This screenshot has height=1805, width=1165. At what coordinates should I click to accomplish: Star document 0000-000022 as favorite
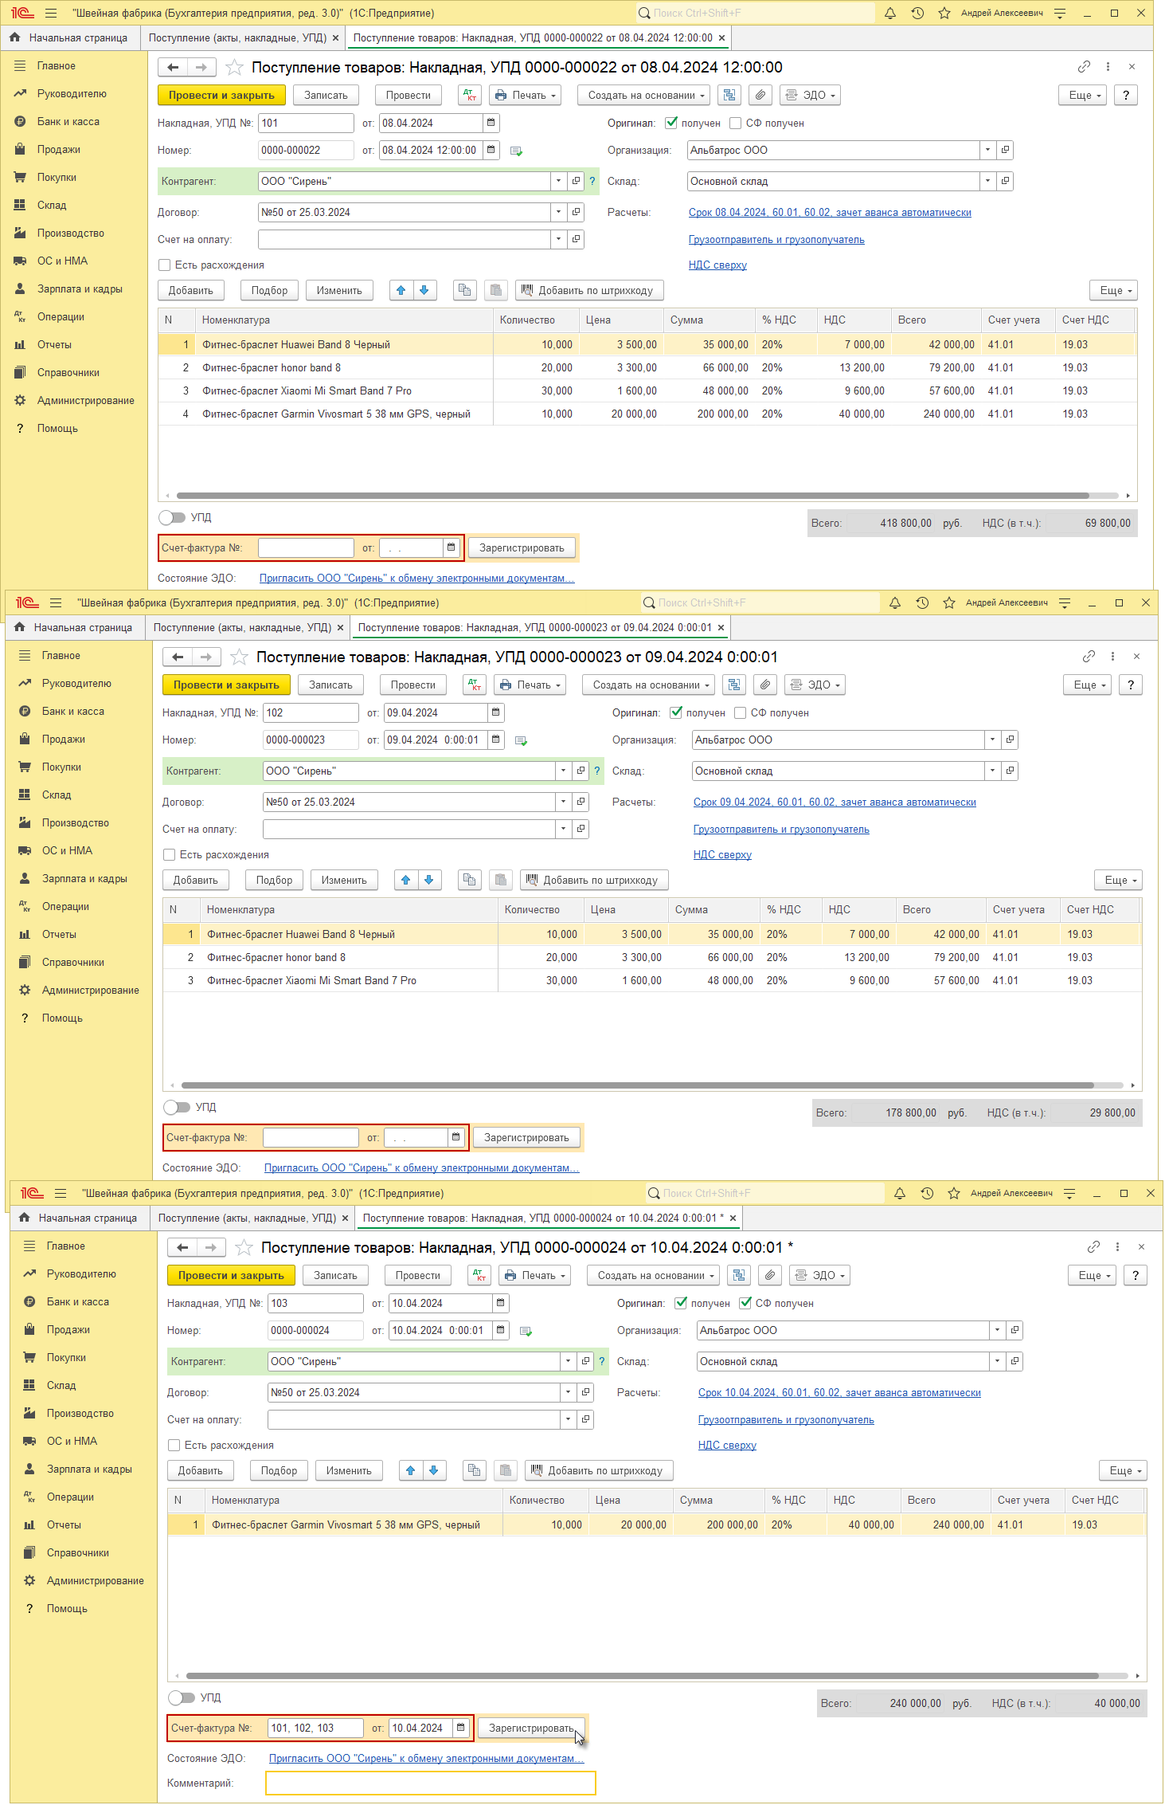click(234, 67)
